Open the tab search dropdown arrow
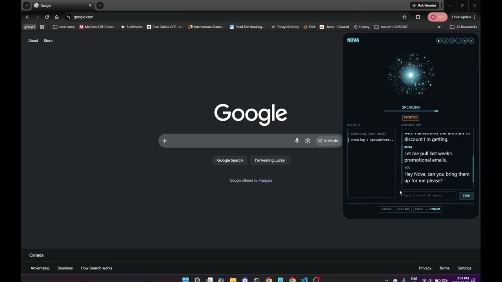This screenshot has height=282, width=502. coord(26,5)
